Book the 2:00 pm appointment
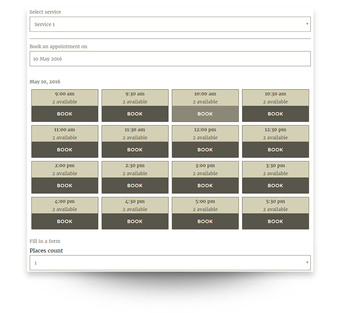 coord(65,185)
